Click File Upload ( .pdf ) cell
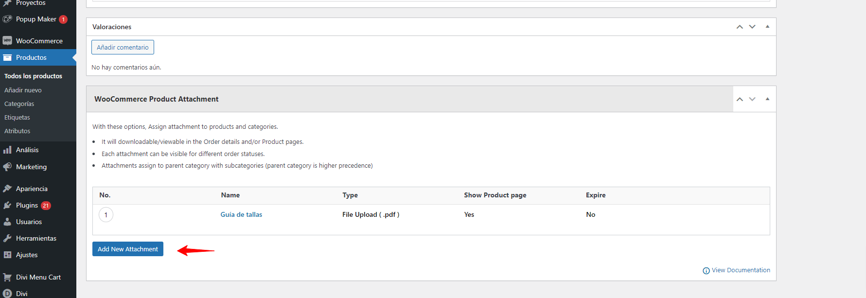Image resolution: width=866 pixels, height=298 pixels. 371,214
